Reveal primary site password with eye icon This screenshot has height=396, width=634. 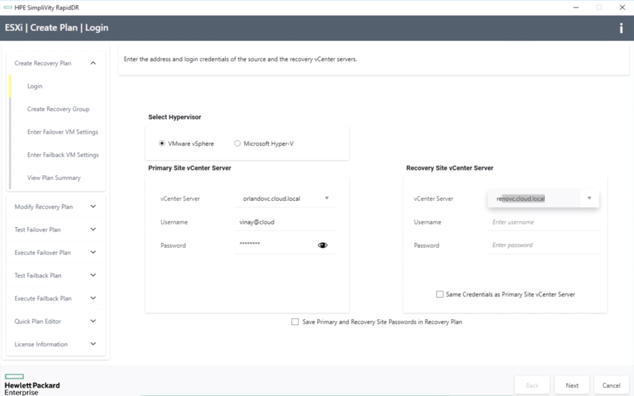pos(322,245)
